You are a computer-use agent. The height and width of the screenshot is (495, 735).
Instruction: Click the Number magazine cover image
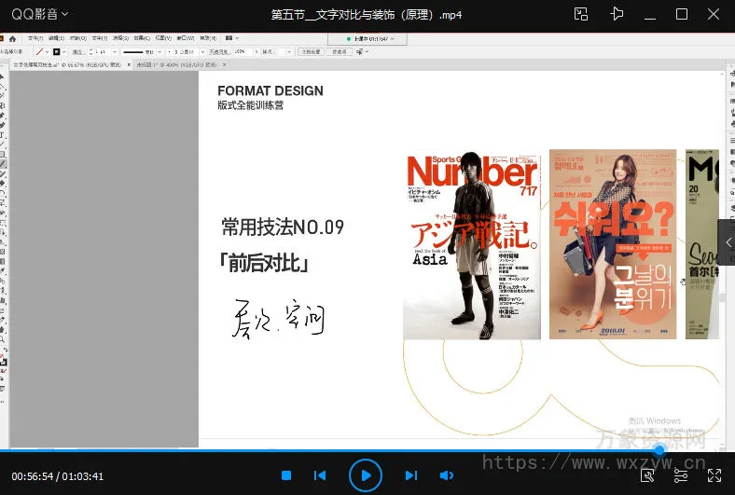472,245
